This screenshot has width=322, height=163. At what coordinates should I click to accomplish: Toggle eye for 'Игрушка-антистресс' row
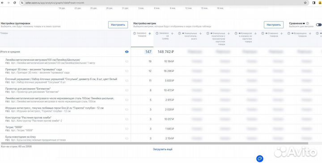[127, 110]
